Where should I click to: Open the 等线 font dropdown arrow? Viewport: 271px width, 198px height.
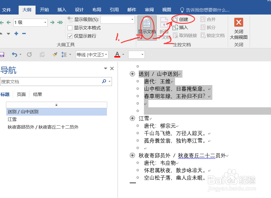click(x=106, y=55)
